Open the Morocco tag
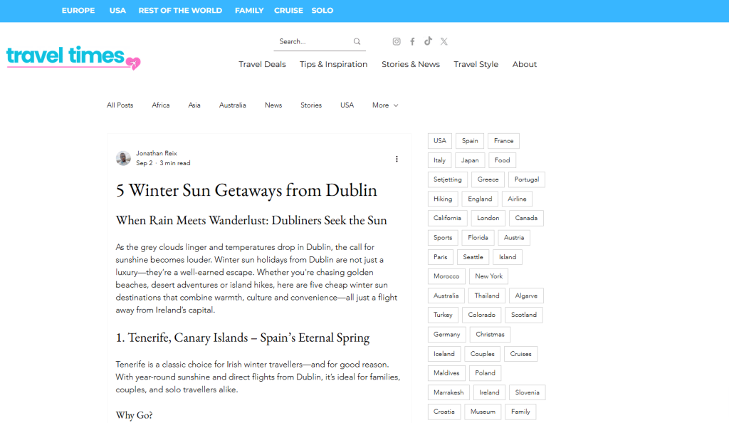Screen dimensions: 729x423 tap(446, 276)
